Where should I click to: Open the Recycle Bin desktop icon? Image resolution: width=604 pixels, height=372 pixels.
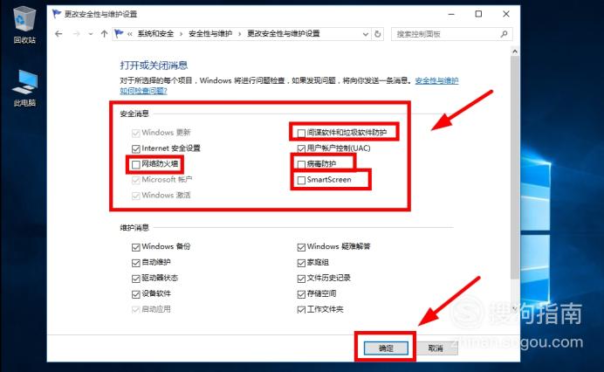(x=24, y=25)
